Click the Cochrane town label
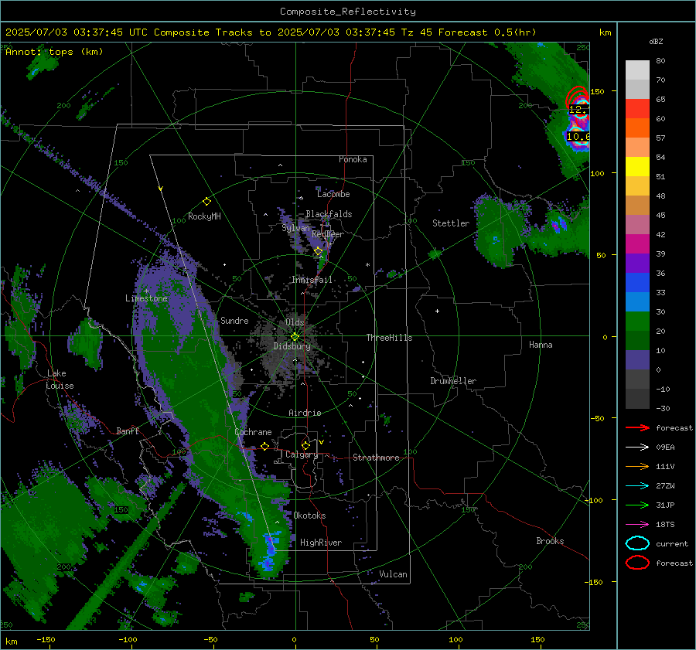 (253, 432)
